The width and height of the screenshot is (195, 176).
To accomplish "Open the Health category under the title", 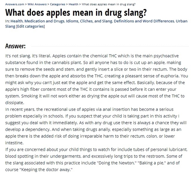I will (17, 21).
